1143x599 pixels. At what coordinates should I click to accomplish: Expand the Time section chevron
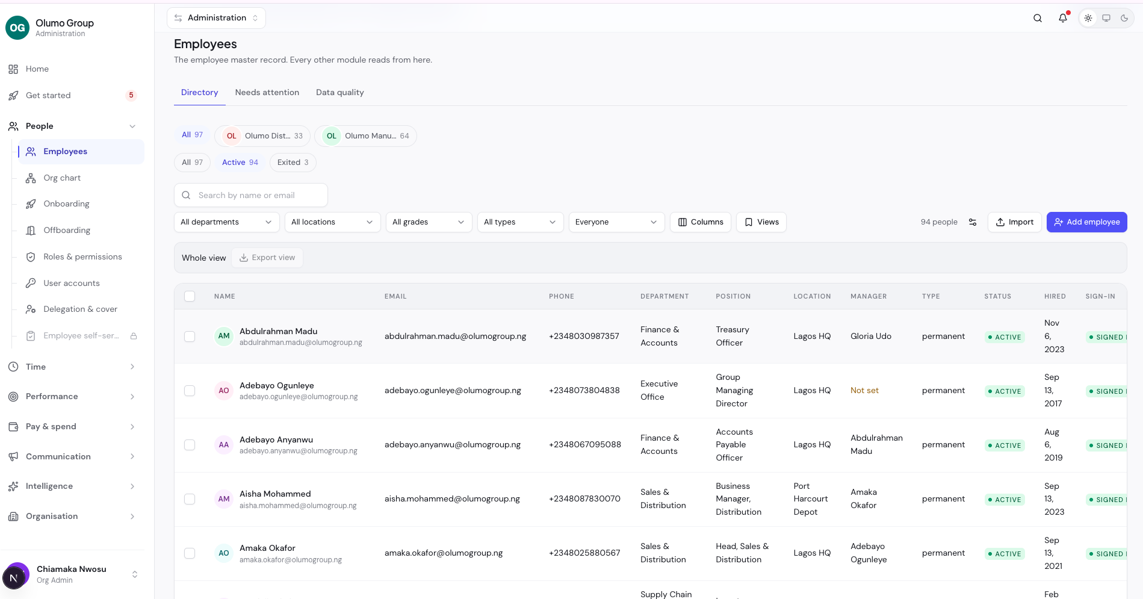132,367
